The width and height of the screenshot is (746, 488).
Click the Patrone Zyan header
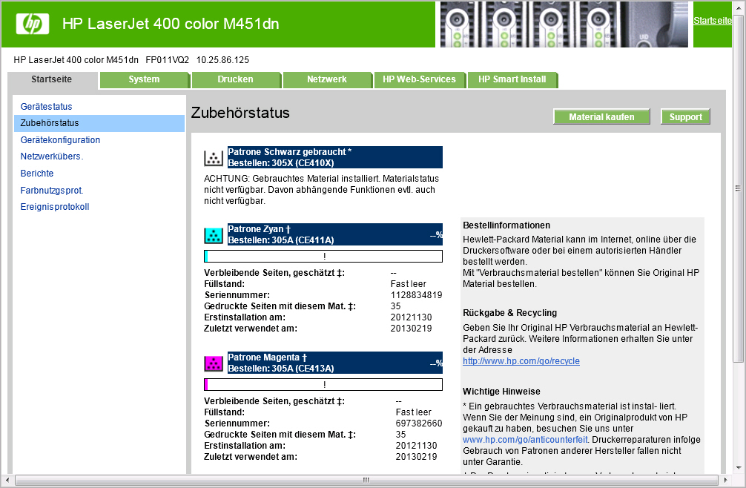335,234
